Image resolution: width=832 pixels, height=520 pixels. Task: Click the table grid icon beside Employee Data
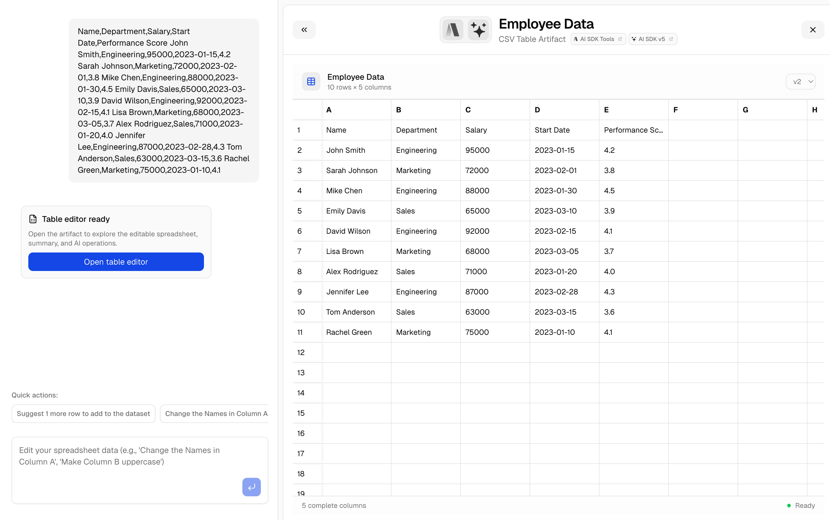311,81
